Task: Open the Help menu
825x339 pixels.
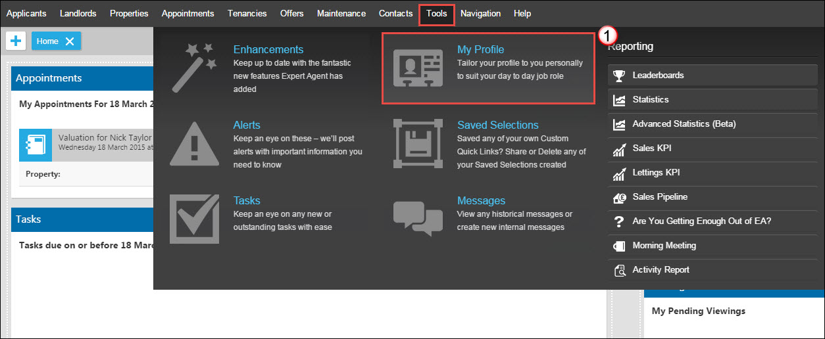Action: pyautogui.click(x=522, y=13)
